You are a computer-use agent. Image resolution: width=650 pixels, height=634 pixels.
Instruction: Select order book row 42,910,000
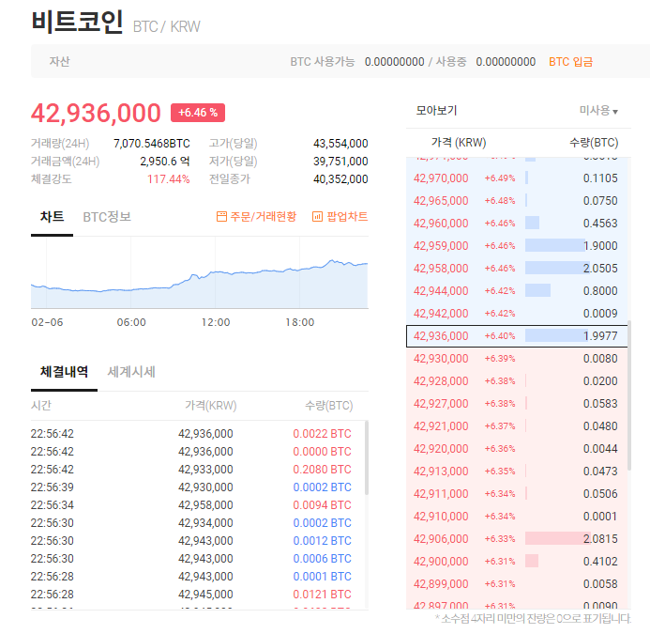516,517
